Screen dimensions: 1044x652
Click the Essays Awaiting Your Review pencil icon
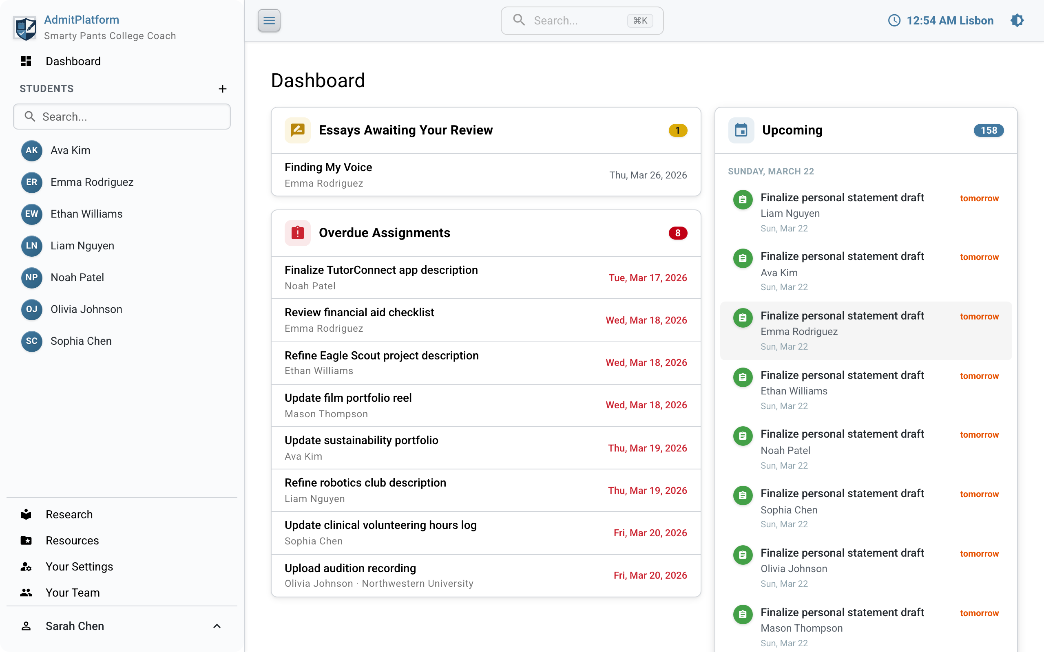(297, 130)
